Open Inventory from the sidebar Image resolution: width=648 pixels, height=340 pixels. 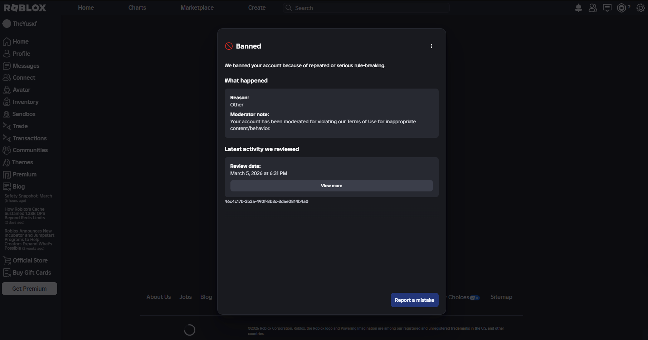[21, 102]
